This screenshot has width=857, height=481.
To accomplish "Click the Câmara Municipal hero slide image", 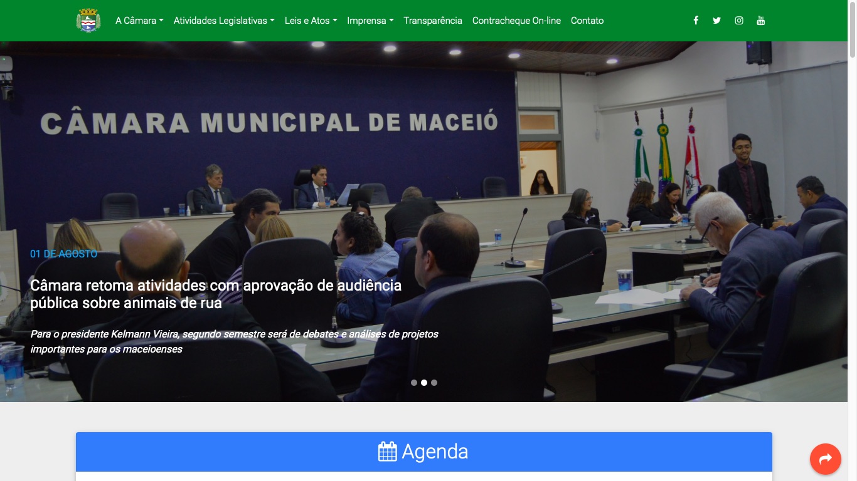I will (x=424, y=222).
